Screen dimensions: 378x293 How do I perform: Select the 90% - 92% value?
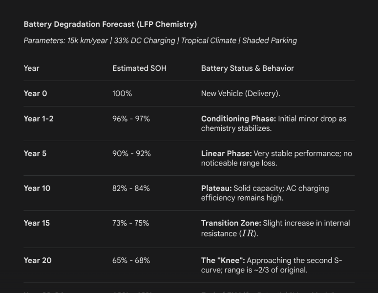click(x=131, y=153)
